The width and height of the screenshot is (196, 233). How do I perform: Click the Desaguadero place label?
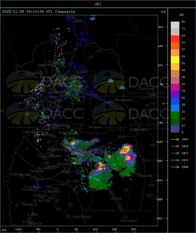click(124, 100)
